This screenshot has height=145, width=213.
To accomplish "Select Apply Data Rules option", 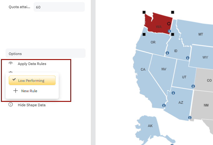I will tap(32, 64).
